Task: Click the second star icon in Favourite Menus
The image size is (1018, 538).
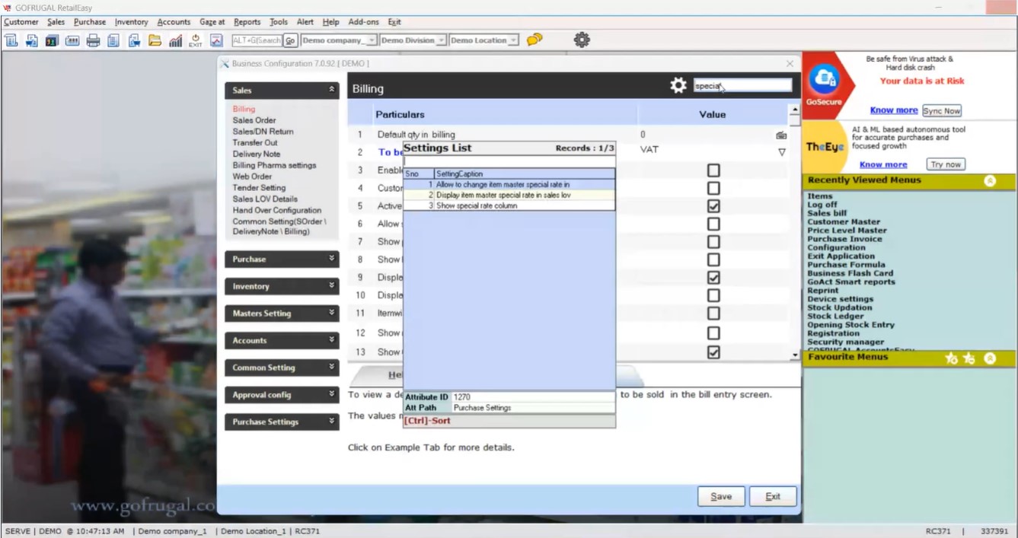Action: click(x=969, y=358)
